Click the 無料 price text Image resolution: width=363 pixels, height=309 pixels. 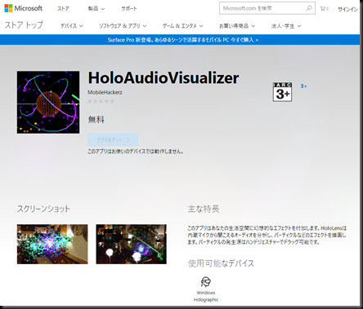click(96, 120)
